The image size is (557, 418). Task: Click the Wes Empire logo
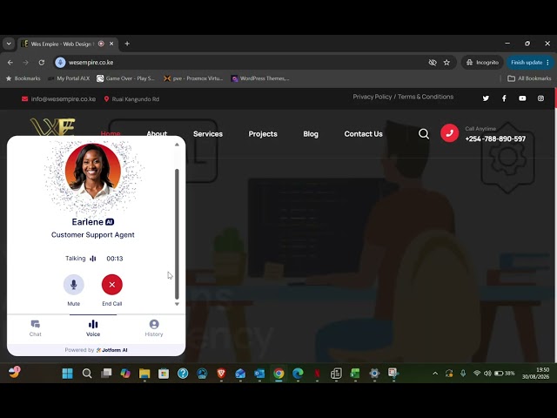click(52, 127)
